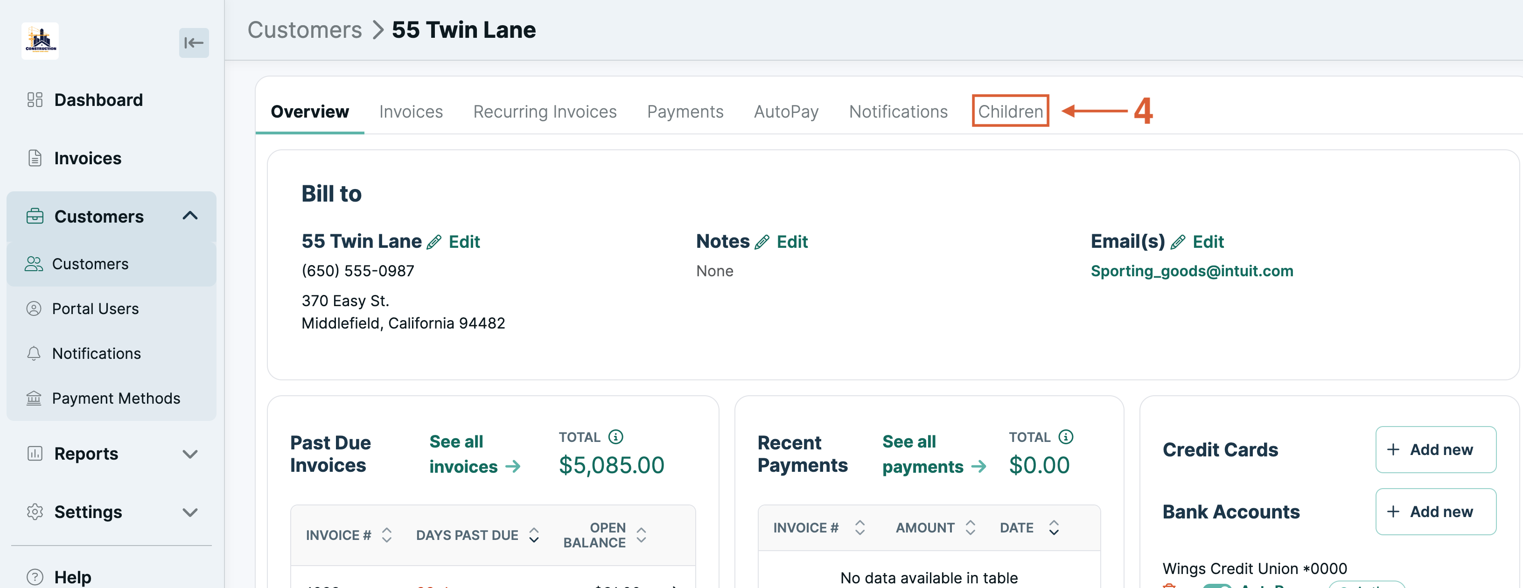Switch to the Children tab

(x=1010, y=111)
